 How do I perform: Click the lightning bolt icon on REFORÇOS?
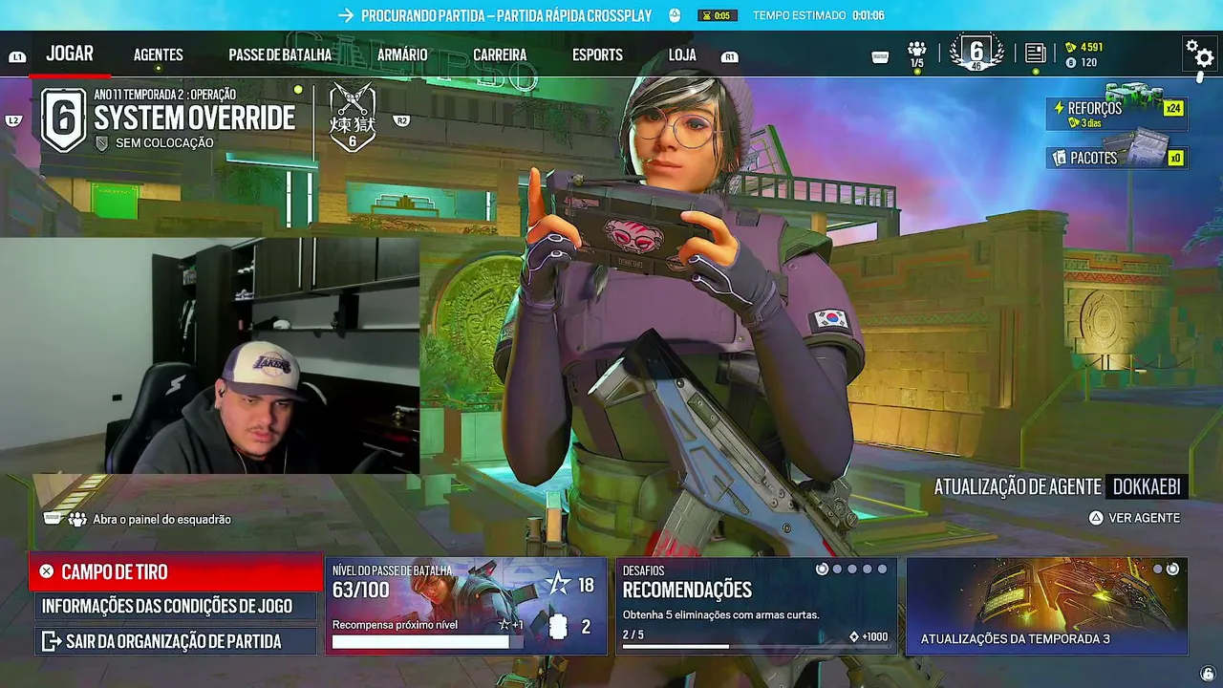pos(1059,108)
